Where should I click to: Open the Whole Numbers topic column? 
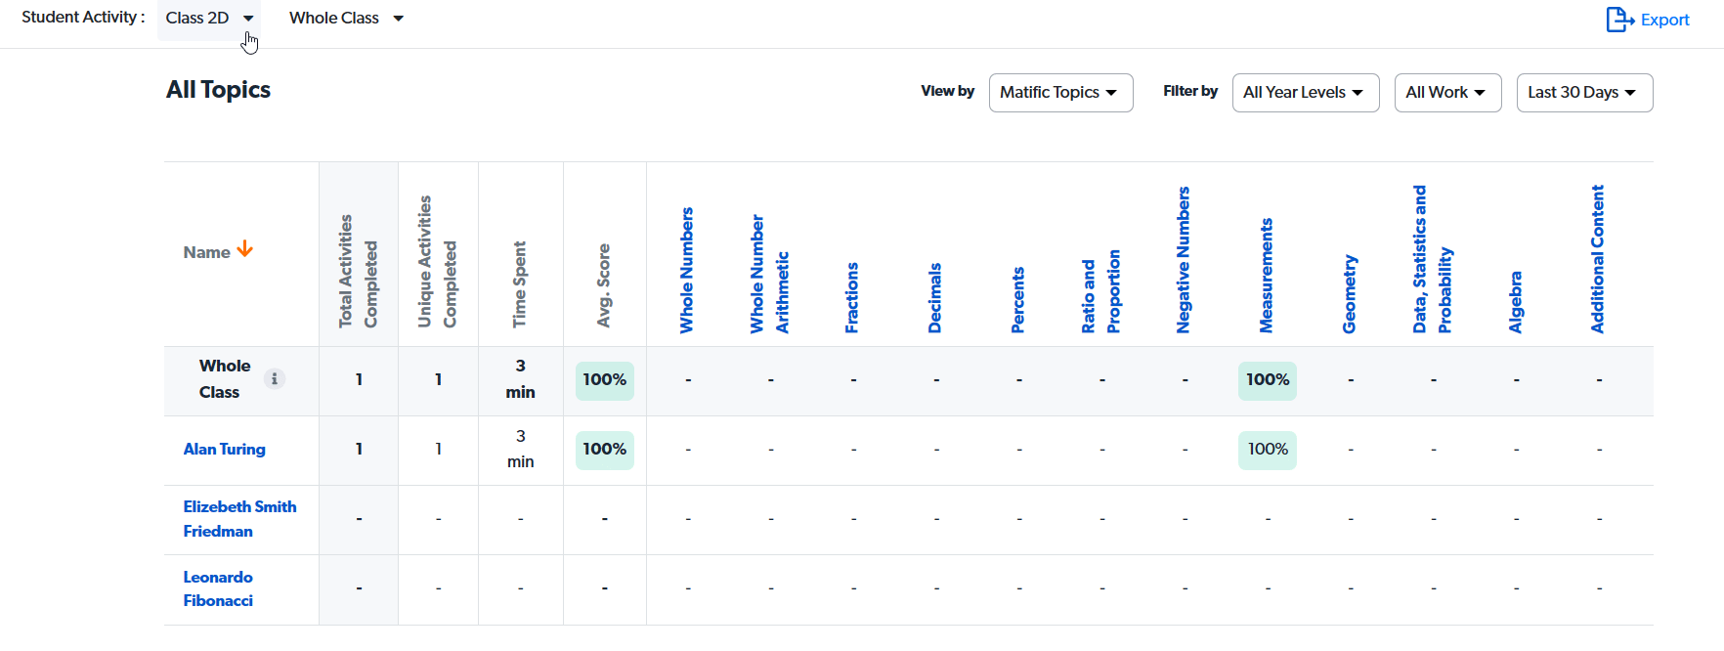[x=687, y=271]
